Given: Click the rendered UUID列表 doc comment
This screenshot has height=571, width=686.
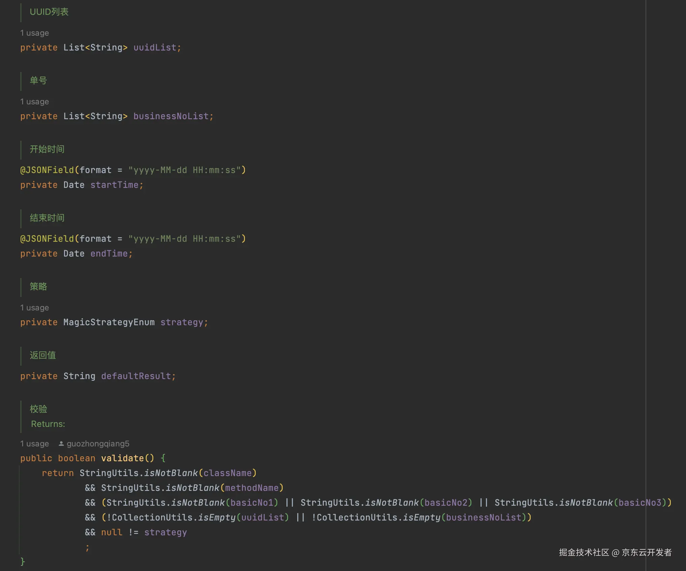Looking at the screenshot, I should (x=49, y=12).
